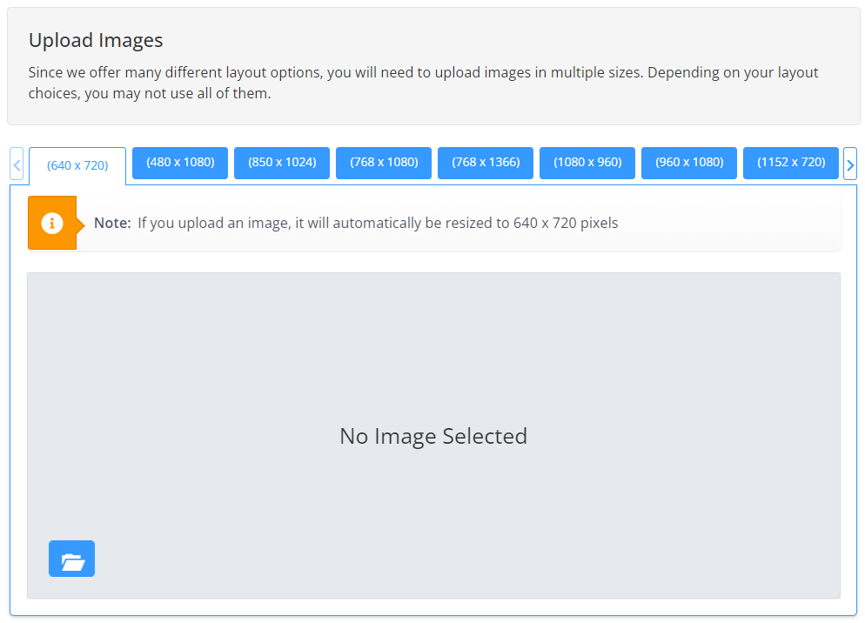Choose the (768 x 1080) tab
Image resolution: width=865 pixels, height=623 pixels.
pyautogui.click(x=384, y=163)
